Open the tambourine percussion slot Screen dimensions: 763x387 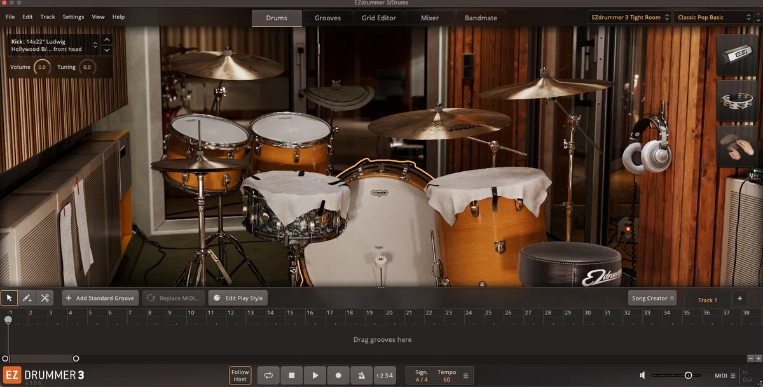pos(737,101)
